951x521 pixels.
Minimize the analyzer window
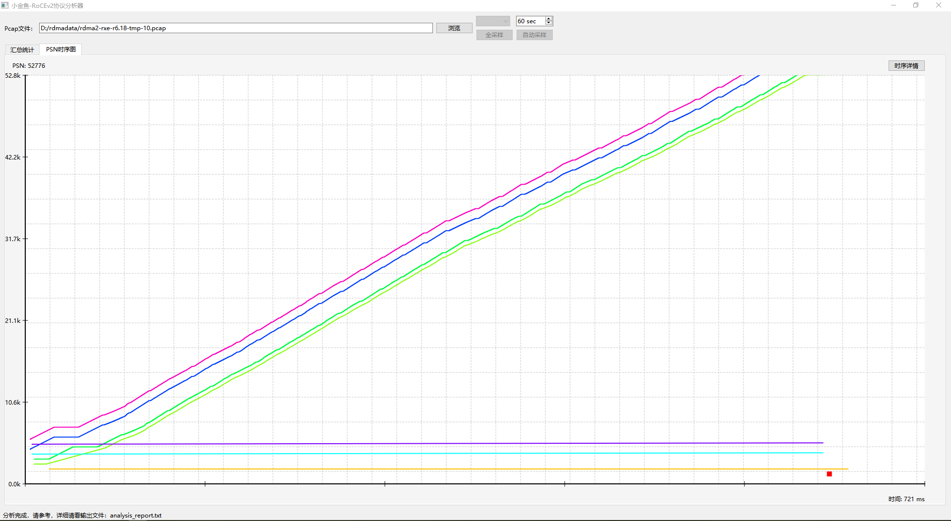(894, 5)
